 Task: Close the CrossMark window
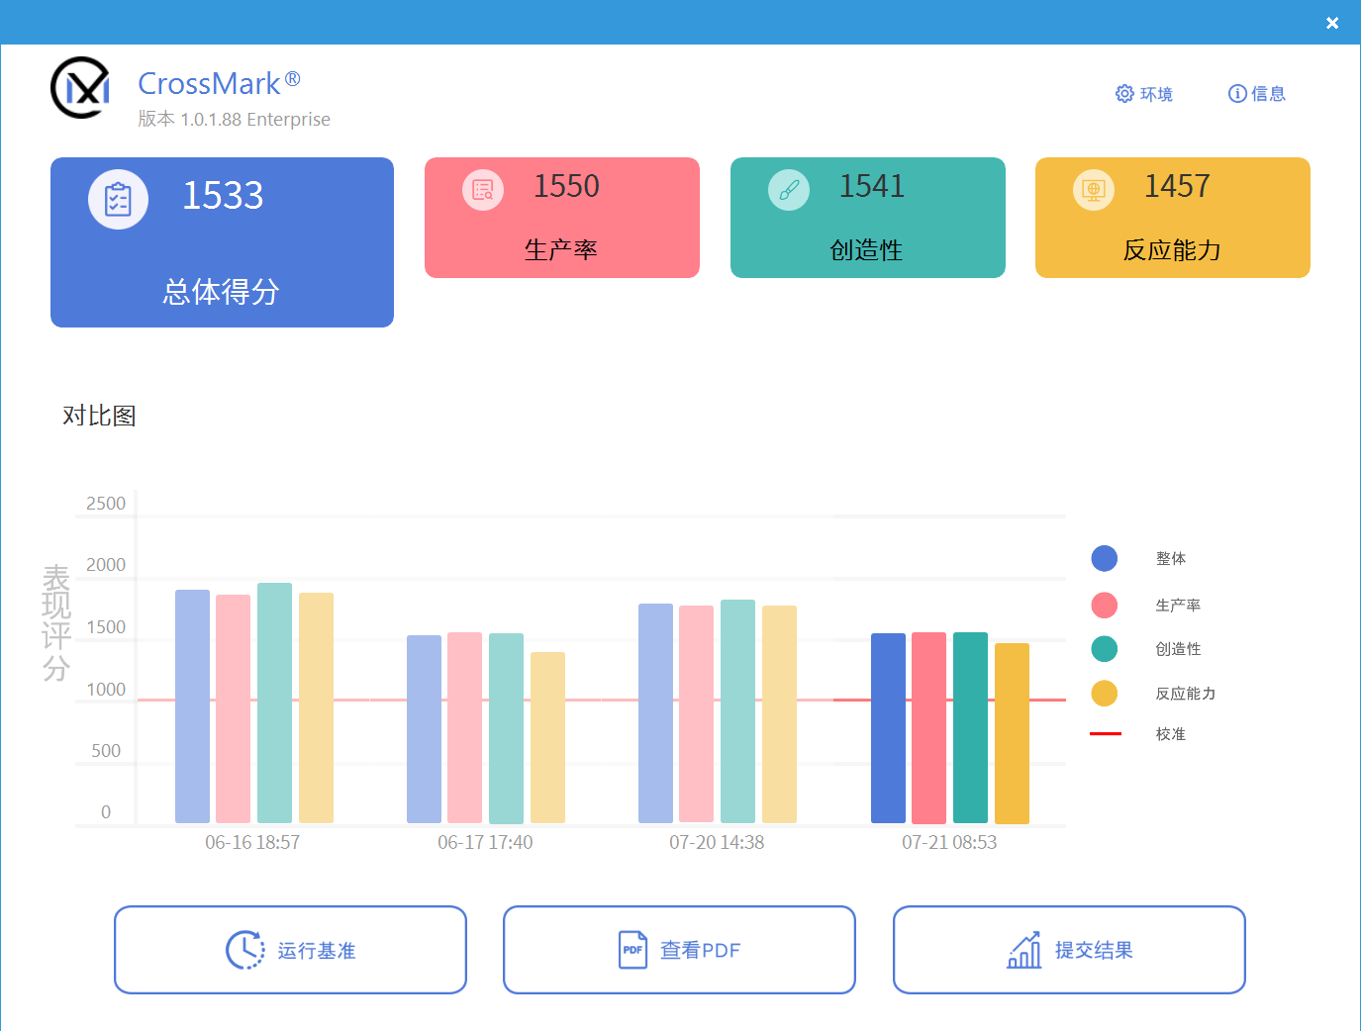(x=1332, y=23)
